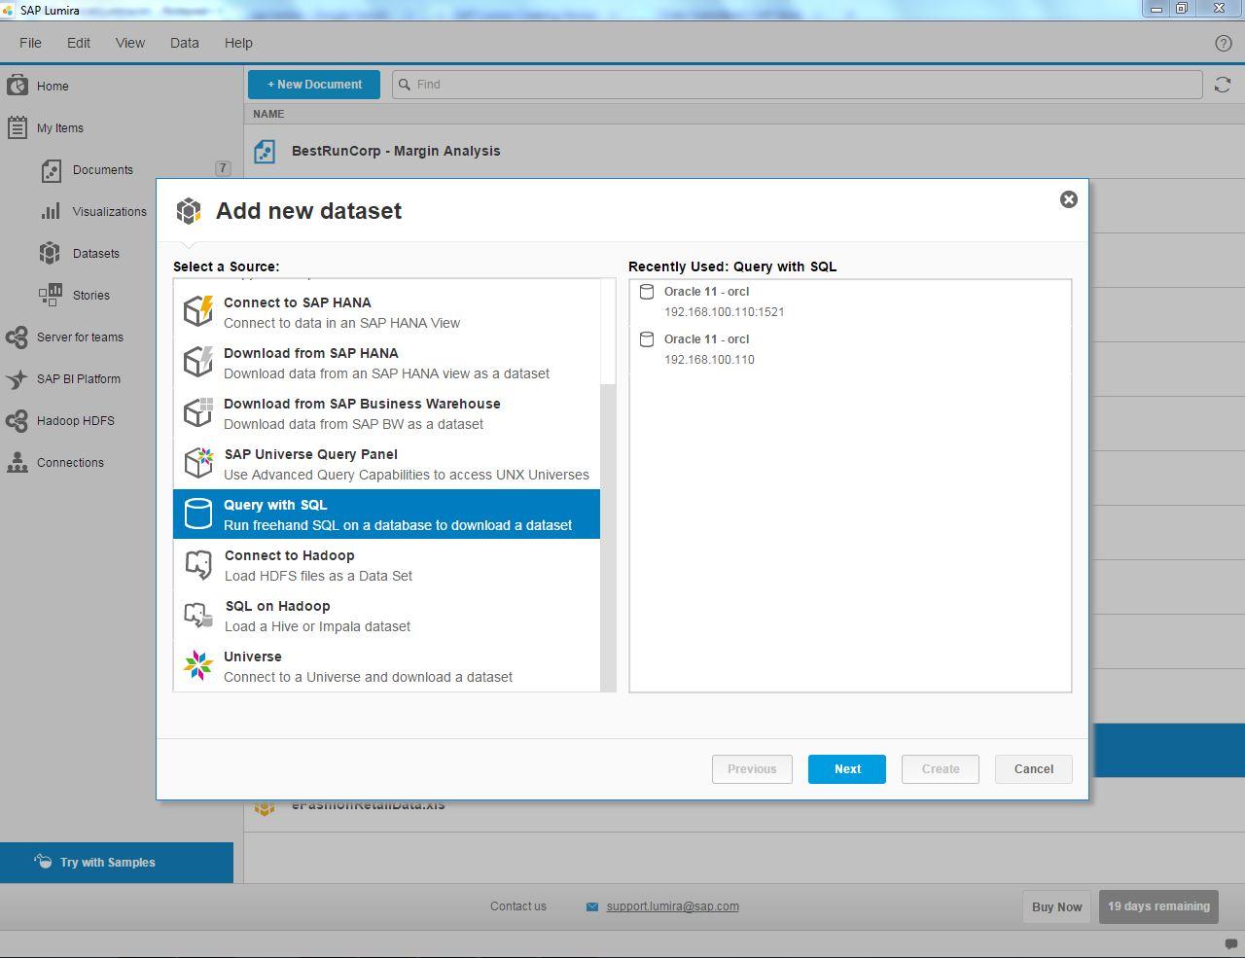1245x958 pixels.
Task: Select recent Oracle 11 connection 192.168.100.110:1521
Action: coord(850,302)
